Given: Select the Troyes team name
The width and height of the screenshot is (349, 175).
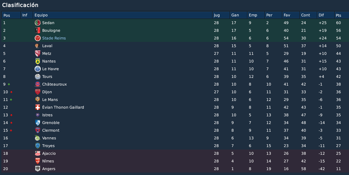Looking at the screenshot, I should (x=48, y=146).
